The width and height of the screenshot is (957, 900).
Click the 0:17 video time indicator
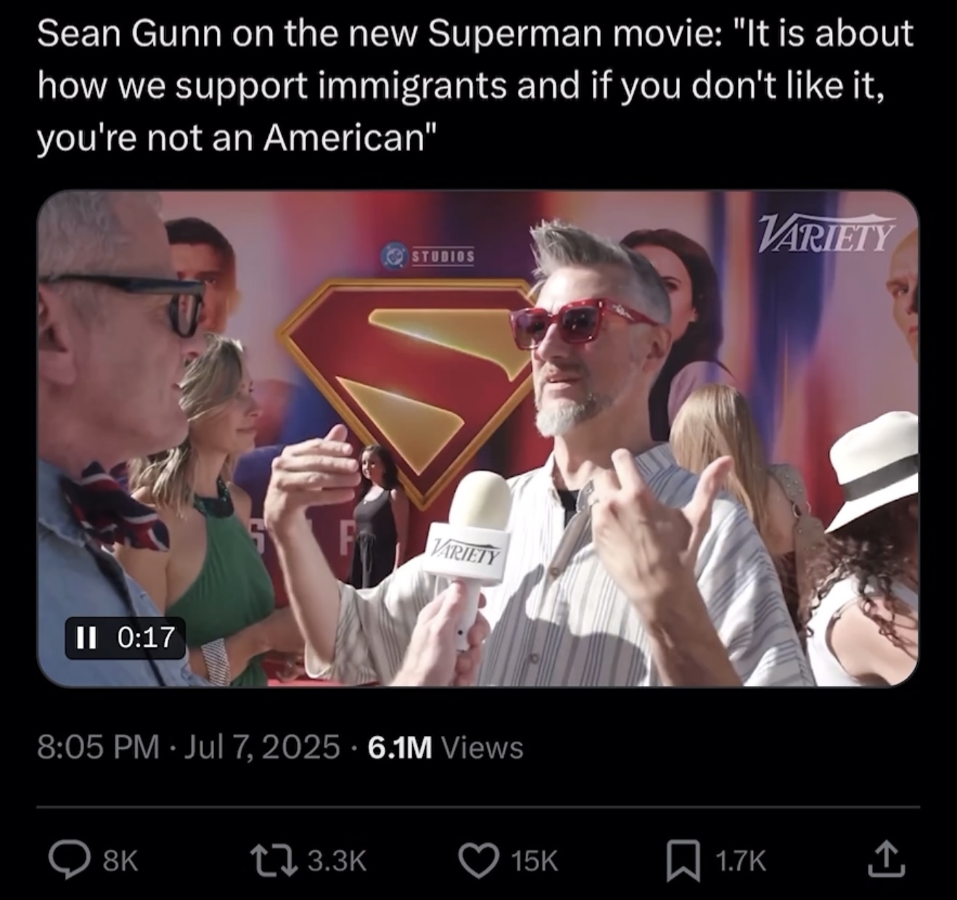(145, 638)
